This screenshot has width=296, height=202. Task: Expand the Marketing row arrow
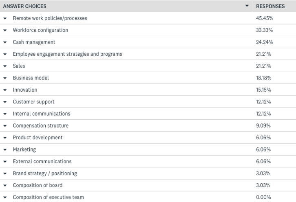point(5,149)
